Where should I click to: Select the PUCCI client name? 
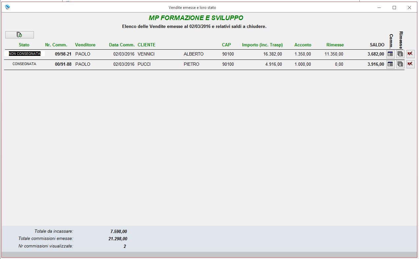(144, 64)
